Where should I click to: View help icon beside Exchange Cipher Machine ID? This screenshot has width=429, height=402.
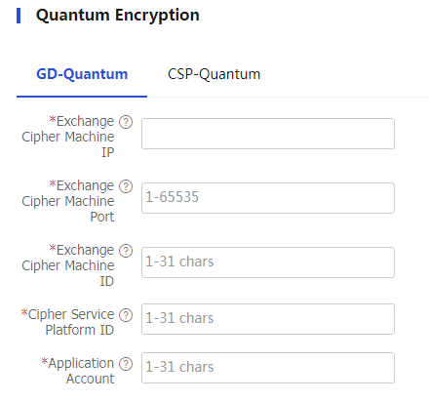(x=126, y=251)
